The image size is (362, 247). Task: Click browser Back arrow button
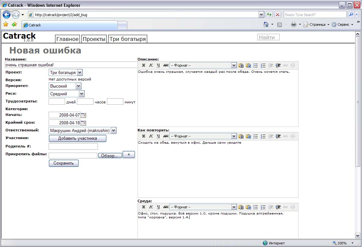pos(7,14)
